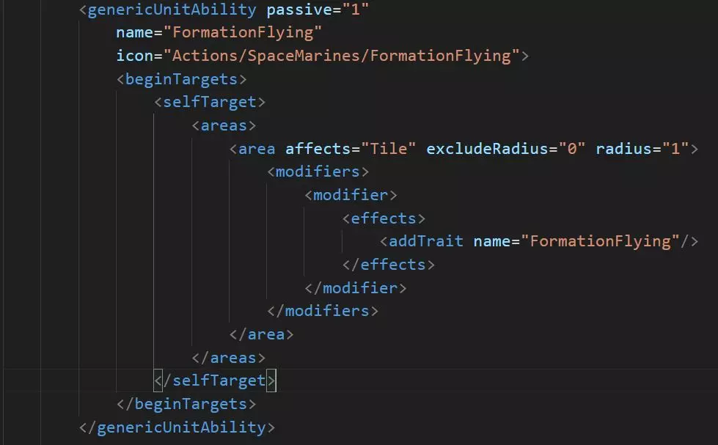Click the opening modifier tag
This screenshot has height=445, width=718.
pyautogui.click(x=351, y=196)
